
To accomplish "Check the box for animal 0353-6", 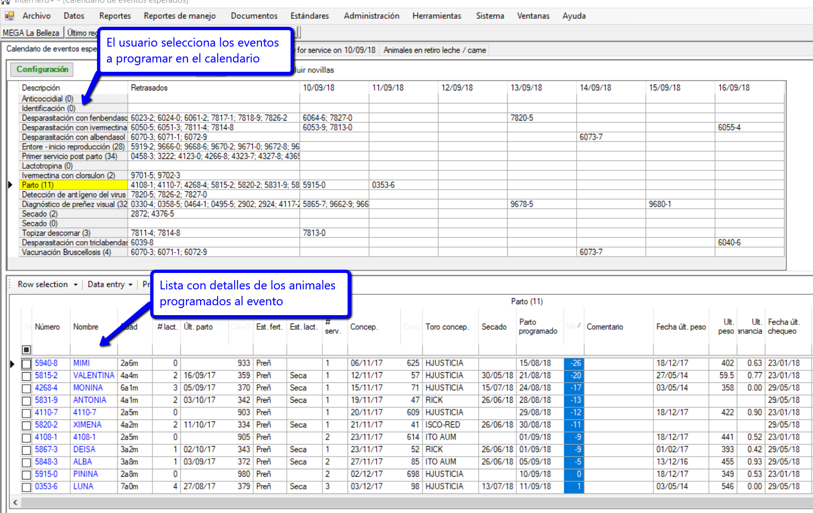I will coord(26,487).
